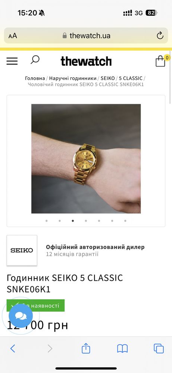The height and width of the screenshot is (373, 172).
Task: Open the aA reader text options
Action: pos(13,36)
